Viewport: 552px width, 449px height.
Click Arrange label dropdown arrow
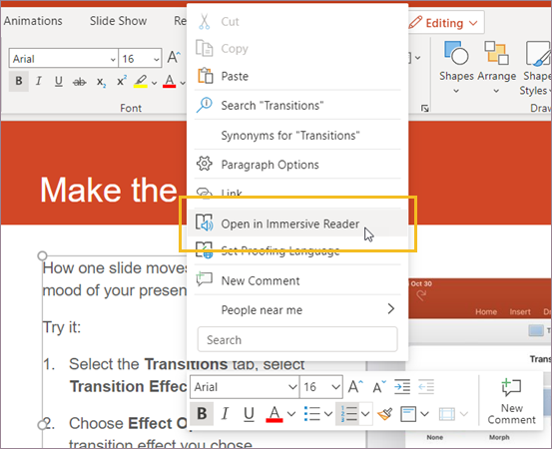tap(496, 91)
